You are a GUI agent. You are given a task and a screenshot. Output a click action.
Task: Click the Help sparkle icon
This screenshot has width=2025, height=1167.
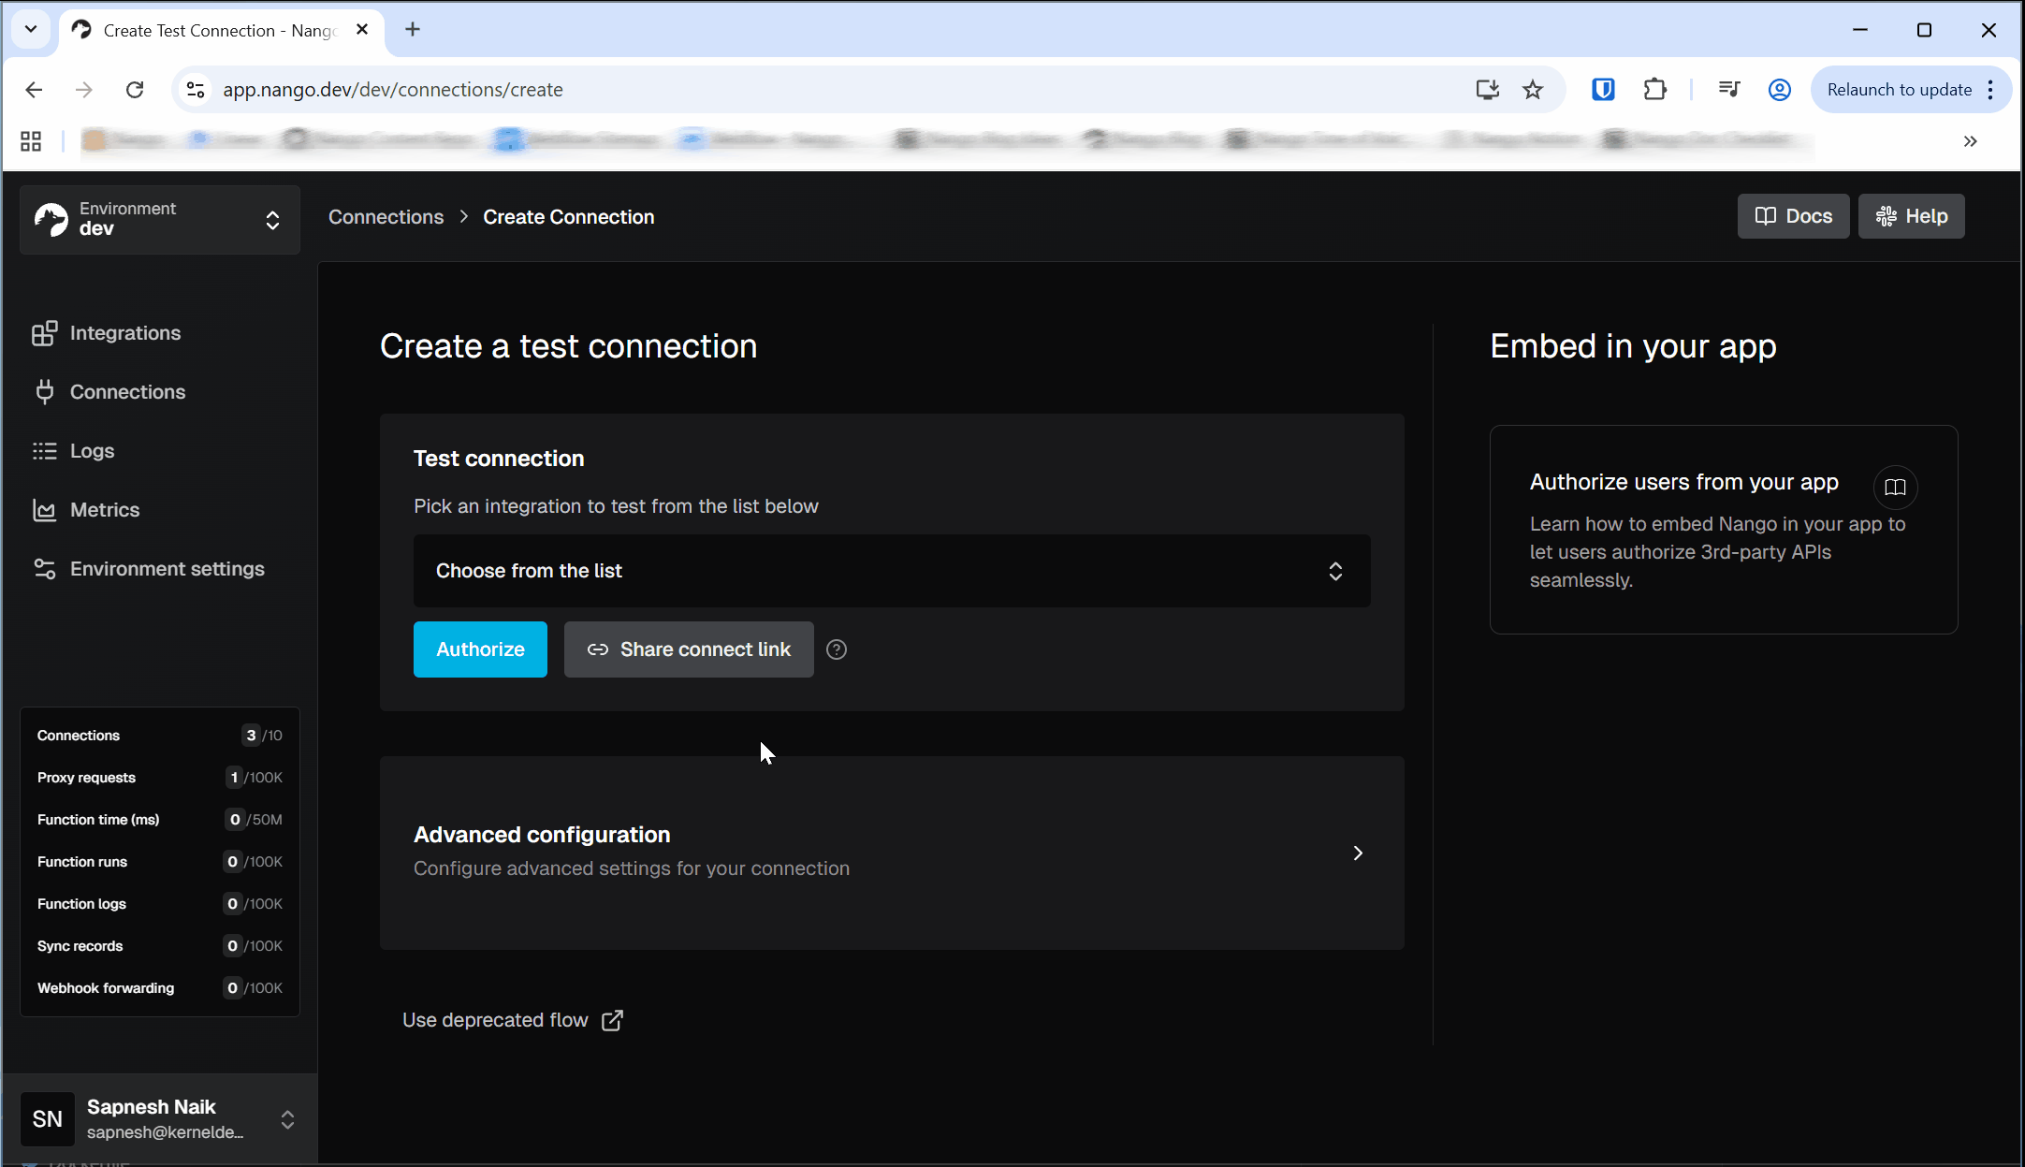(1887, 215)
